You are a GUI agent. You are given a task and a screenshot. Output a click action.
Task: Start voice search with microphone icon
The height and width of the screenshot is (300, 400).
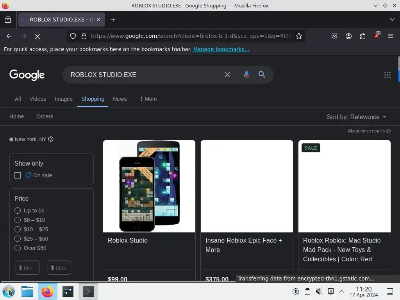pos(246,75)
